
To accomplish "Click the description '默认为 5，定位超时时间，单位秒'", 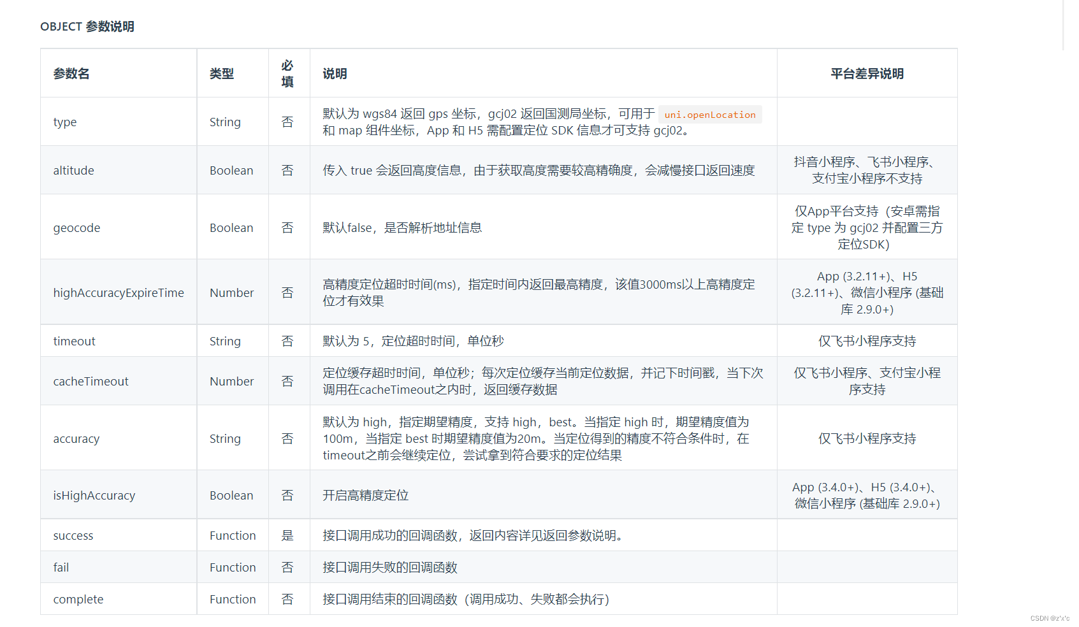I will coord(413,341).
